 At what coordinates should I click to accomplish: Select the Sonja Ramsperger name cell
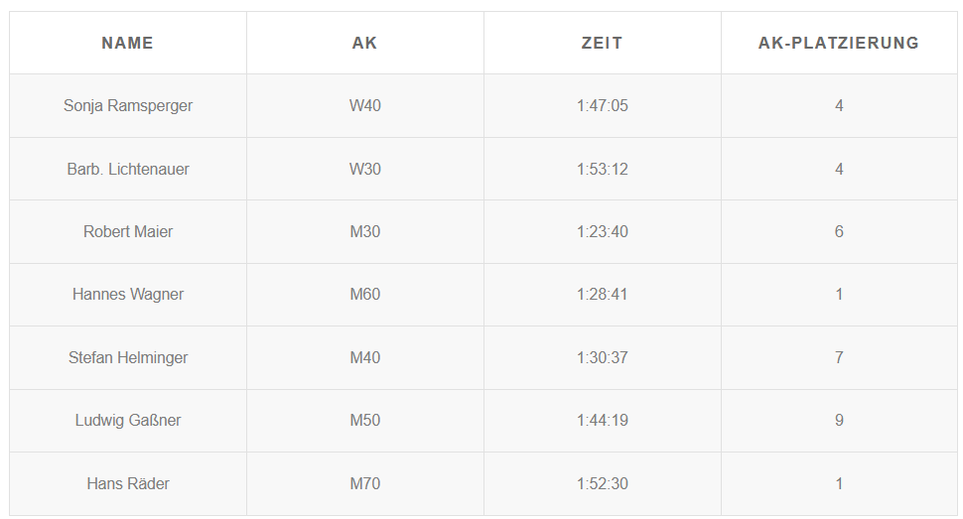tap(128, 105)
